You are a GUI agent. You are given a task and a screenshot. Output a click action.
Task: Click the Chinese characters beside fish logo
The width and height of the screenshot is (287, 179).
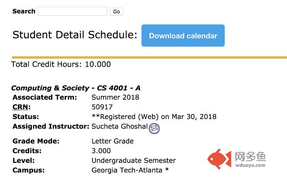(x=250, y=157)
